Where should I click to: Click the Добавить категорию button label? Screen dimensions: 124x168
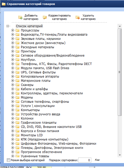pos(31,17)
